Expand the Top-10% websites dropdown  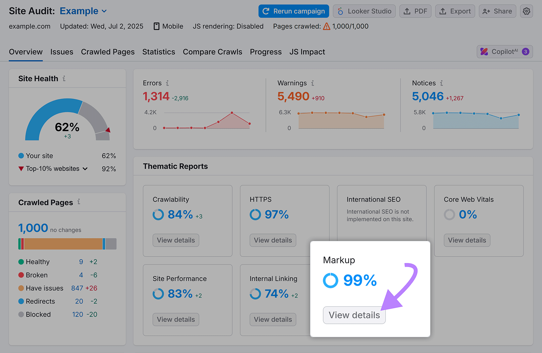[85, 169]
